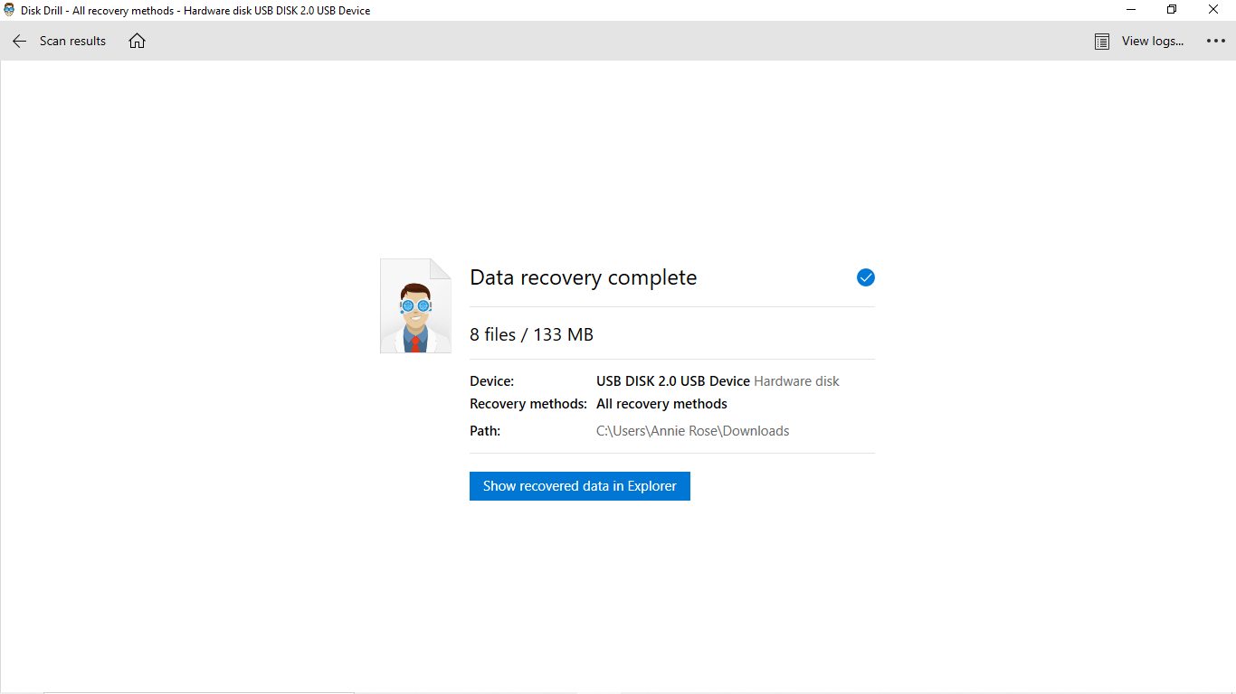Close the Disk Drill window
The image size is (1236, 694).
point(1213,9)
